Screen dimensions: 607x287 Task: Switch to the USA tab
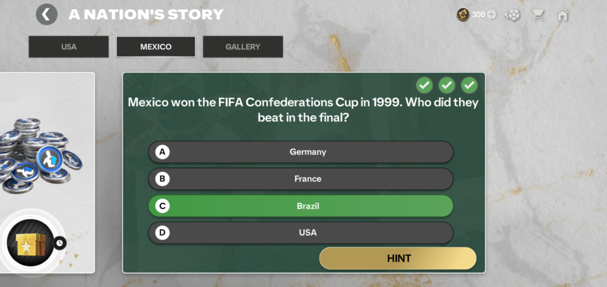(69, 47)
